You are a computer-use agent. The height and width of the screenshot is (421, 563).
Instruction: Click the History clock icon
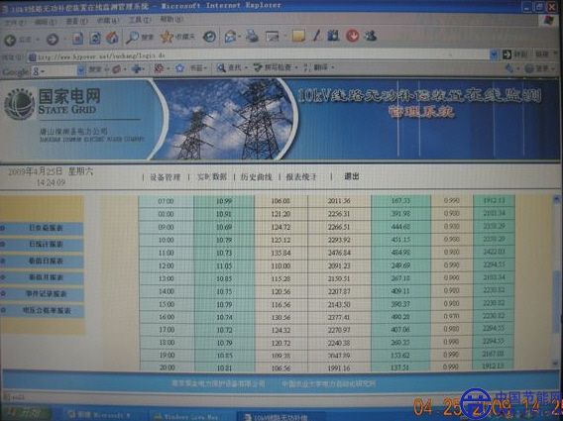tap(209, 37)
